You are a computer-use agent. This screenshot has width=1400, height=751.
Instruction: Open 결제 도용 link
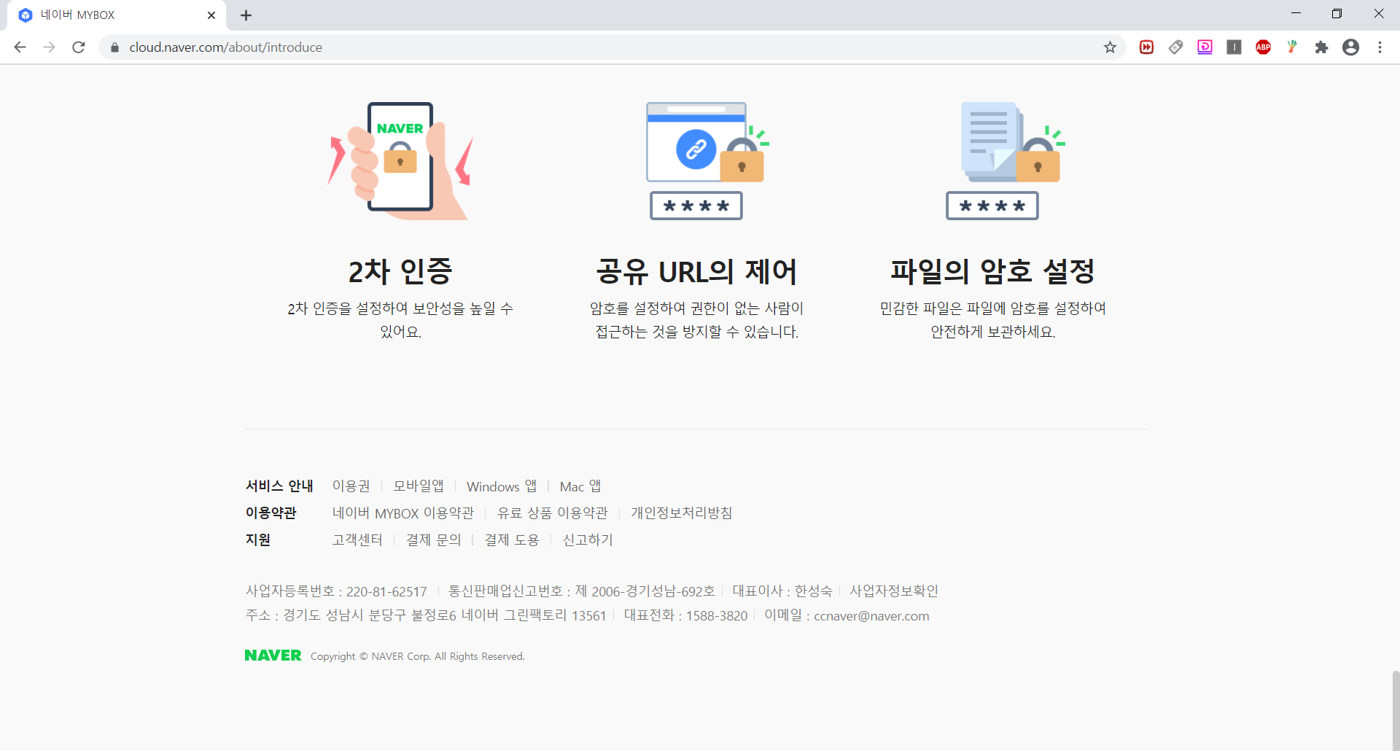pos(512,540)
